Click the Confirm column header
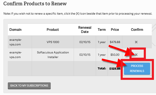 click(x=137, y=30)
